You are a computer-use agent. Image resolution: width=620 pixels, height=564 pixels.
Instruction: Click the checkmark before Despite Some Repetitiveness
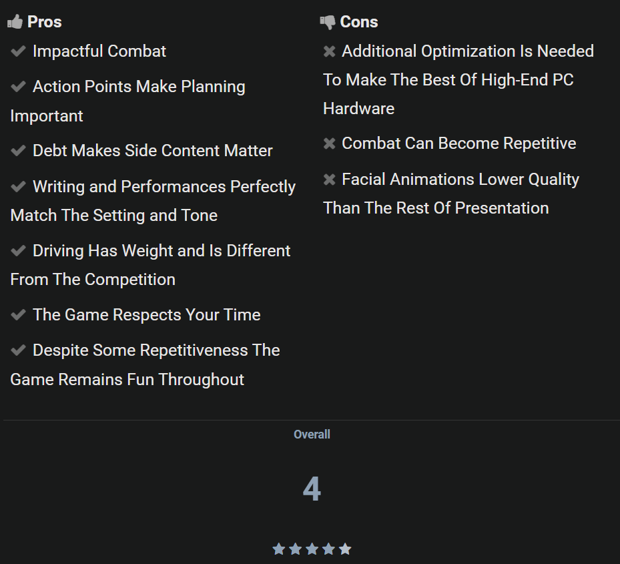(x=19, y=350)
